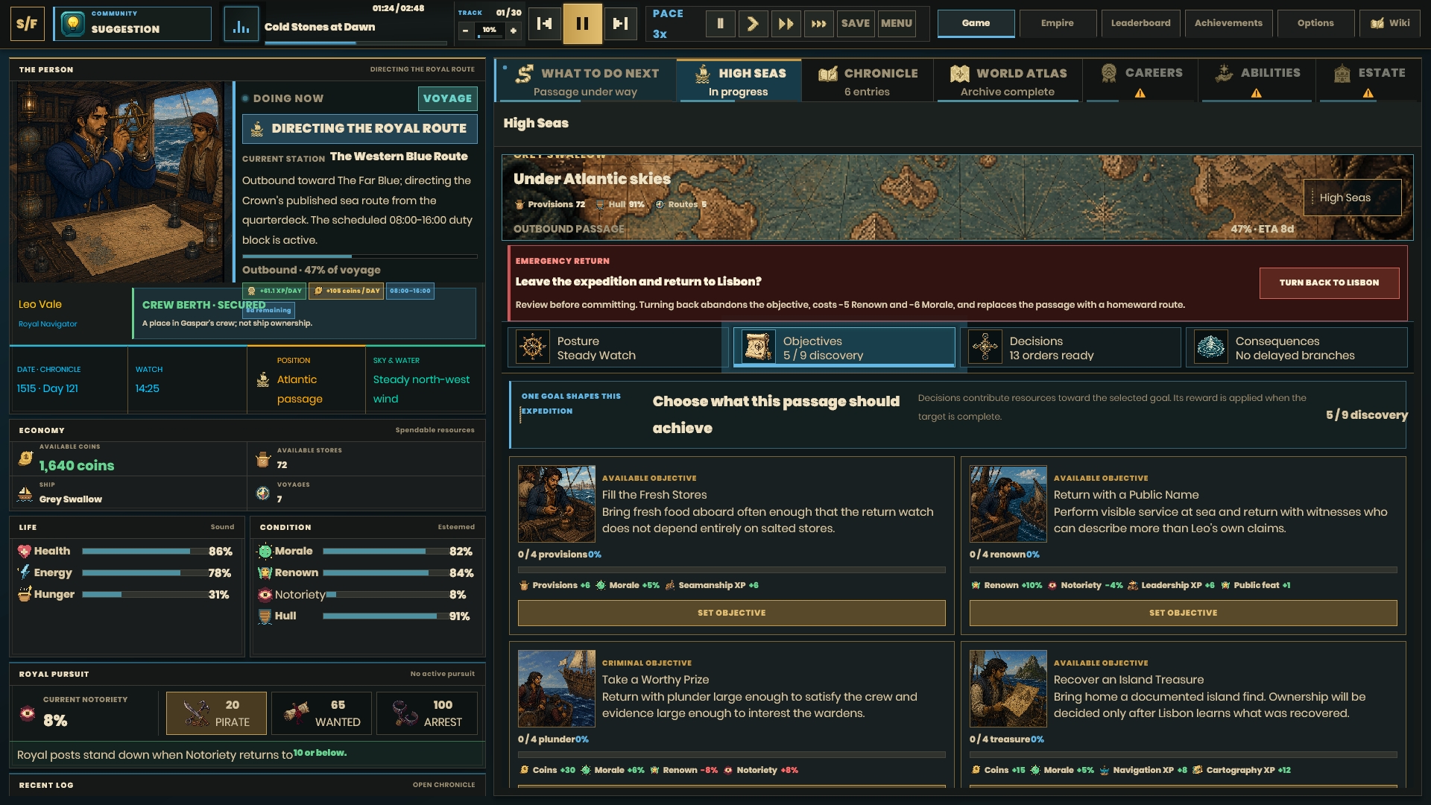
Task: Select the Posture Steady Watch panel
Action: click(614, 347)
